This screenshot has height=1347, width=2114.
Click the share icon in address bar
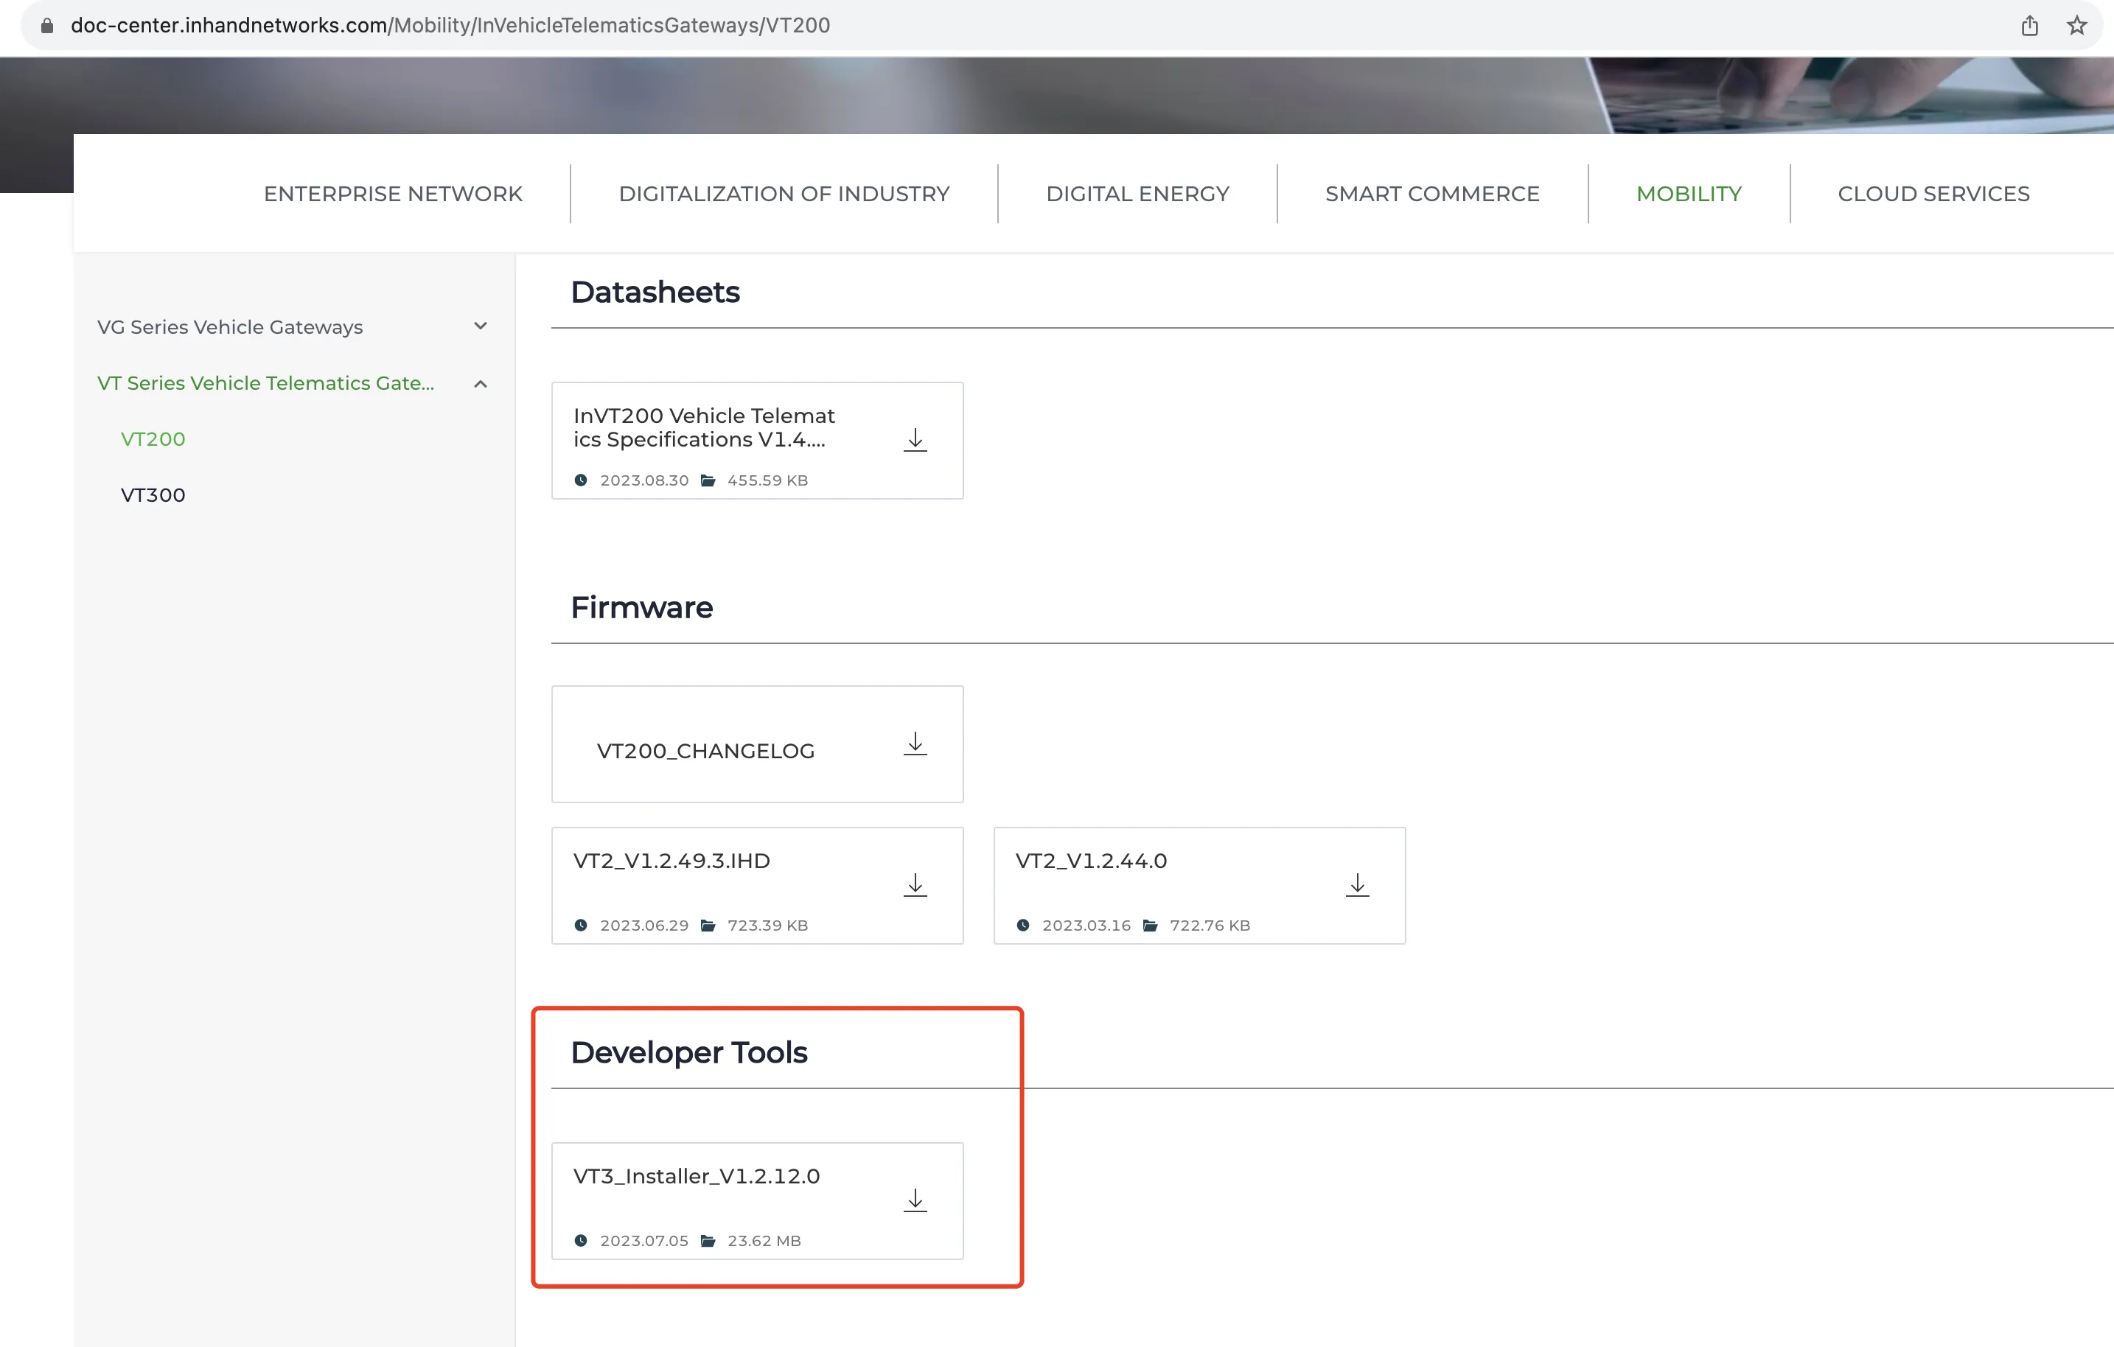(x=2030, y=26)
